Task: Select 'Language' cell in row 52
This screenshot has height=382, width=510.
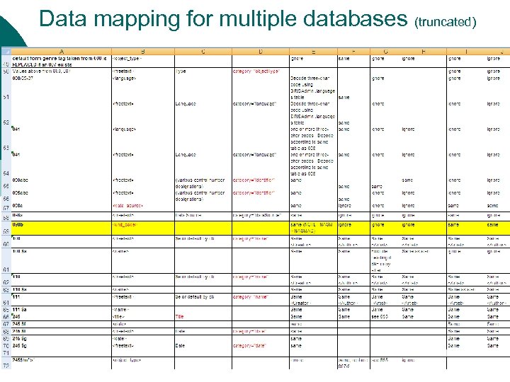Action: click(x=203, y=113)
